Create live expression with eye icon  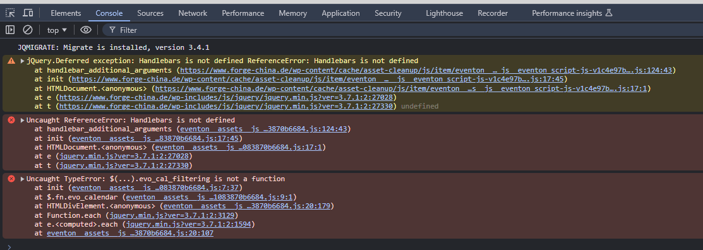[x=86, y=30]
